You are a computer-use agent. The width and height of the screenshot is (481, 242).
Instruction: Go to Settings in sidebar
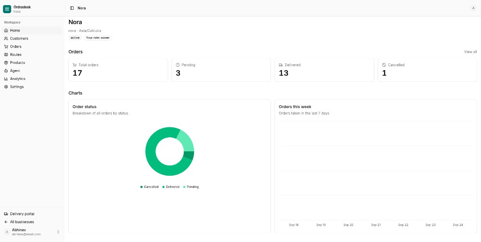[x=32, y=87]
